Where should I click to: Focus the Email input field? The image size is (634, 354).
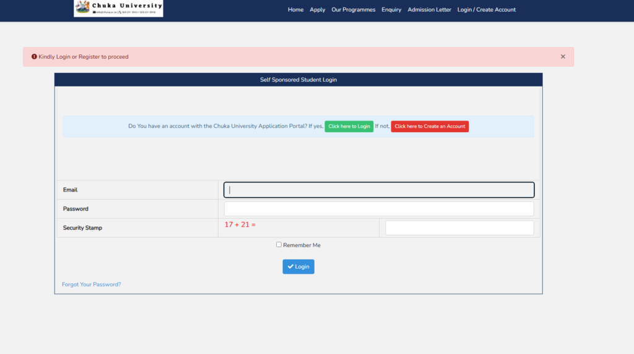tap(378, 190)
